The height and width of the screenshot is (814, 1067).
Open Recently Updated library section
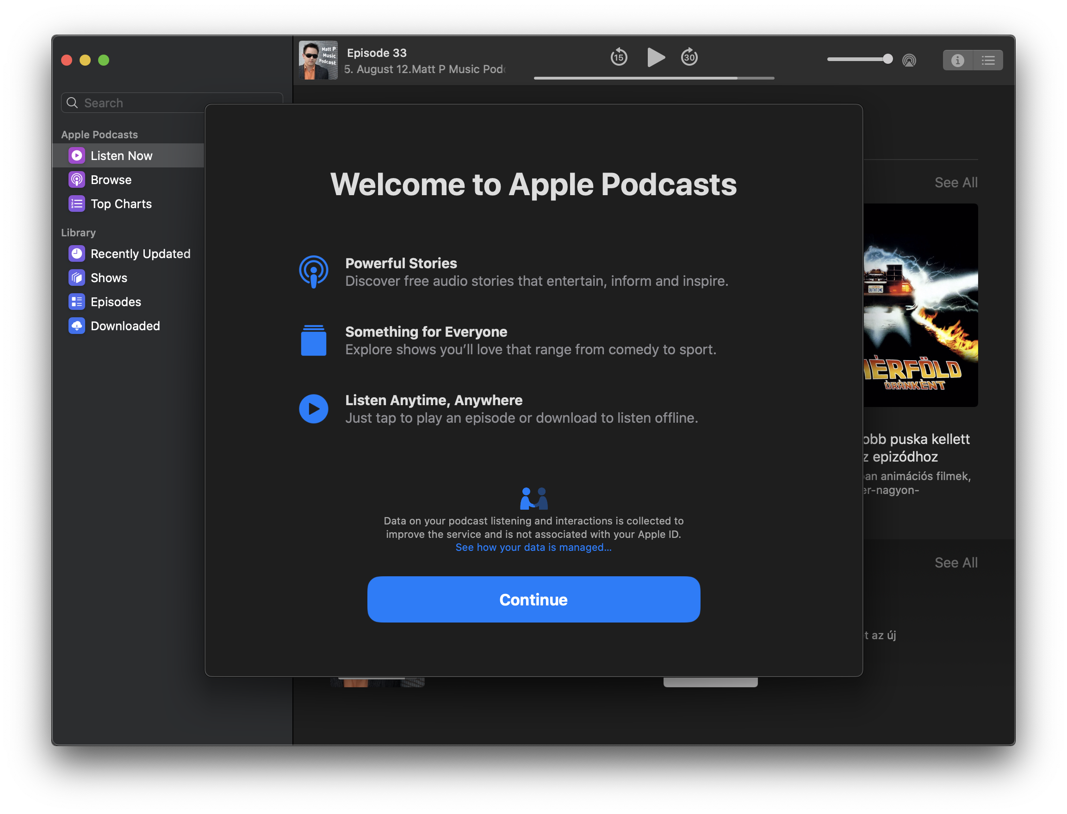[140, 254]
